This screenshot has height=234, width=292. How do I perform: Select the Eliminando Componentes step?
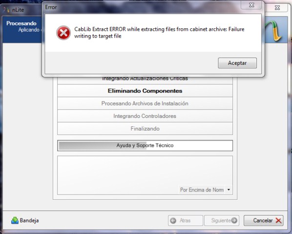145,91
